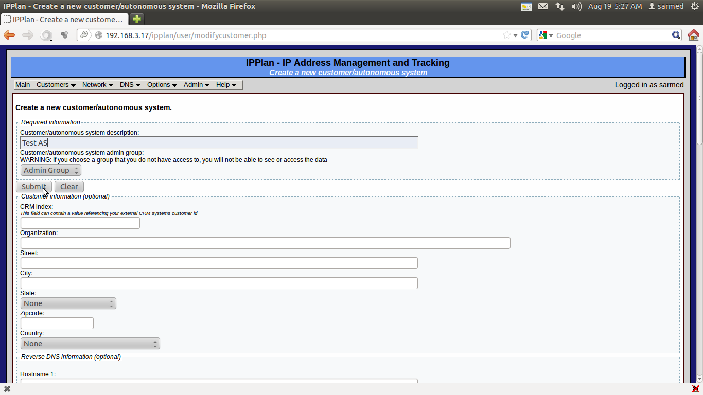This screenshot has height=395, width=703.
Task: Toggle the bookmark star in the address bar
Action: 507,35
